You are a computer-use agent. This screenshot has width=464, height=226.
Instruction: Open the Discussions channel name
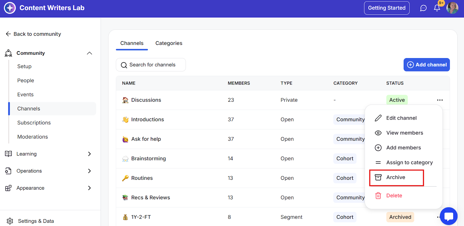point(146,100)
